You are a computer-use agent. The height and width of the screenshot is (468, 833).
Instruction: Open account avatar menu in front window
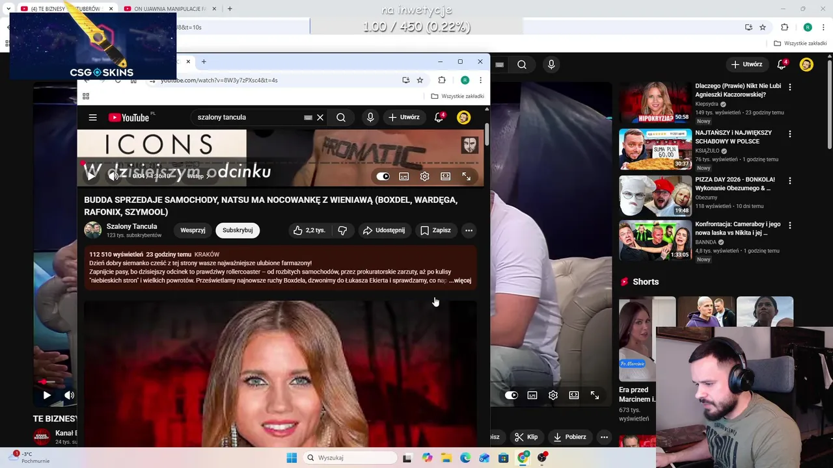click(x=463, y=118)
